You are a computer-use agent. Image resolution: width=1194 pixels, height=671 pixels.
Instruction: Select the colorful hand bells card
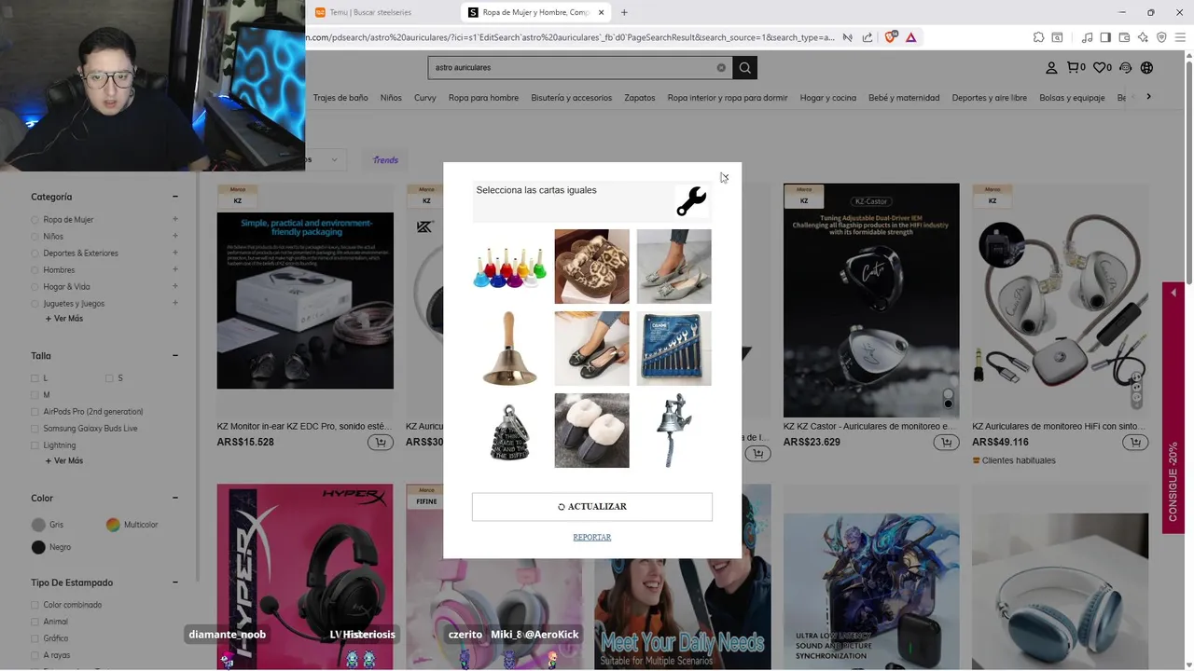pyautogui.click(x=510, y=267)
